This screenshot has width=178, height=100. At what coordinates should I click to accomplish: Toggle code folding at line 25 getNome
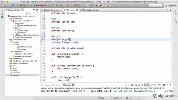point(46,54)
